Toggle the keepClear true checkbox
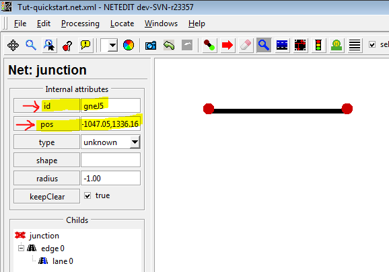 coord(87,195)
